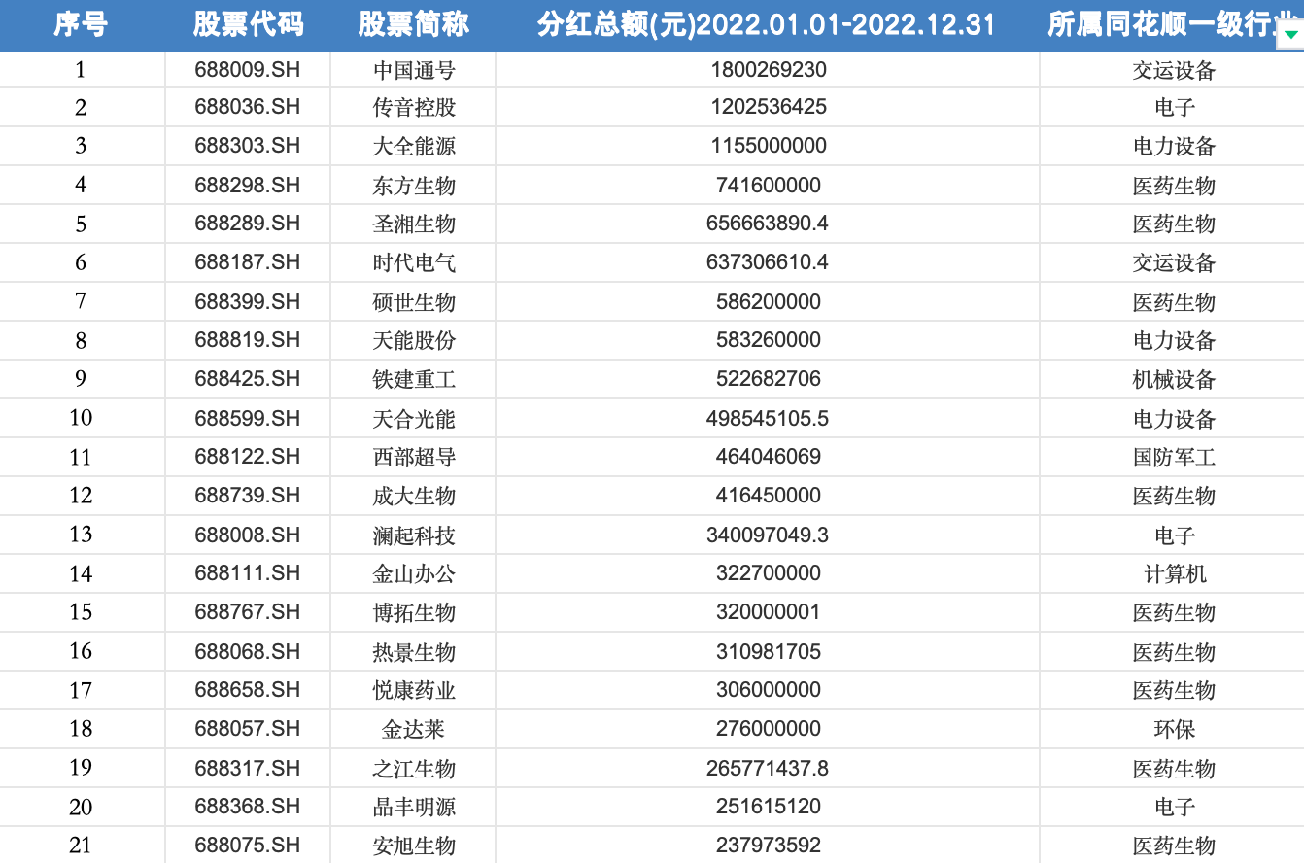Image resolution: width=1304 pixels, height=863 pixels.
Task: Click dividend amount 1202536425
Action: click(769, 107)
